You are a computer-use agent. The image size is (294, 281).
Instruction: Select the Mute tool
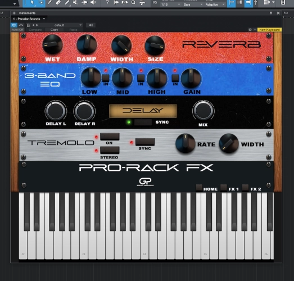(x=75, y=2)
